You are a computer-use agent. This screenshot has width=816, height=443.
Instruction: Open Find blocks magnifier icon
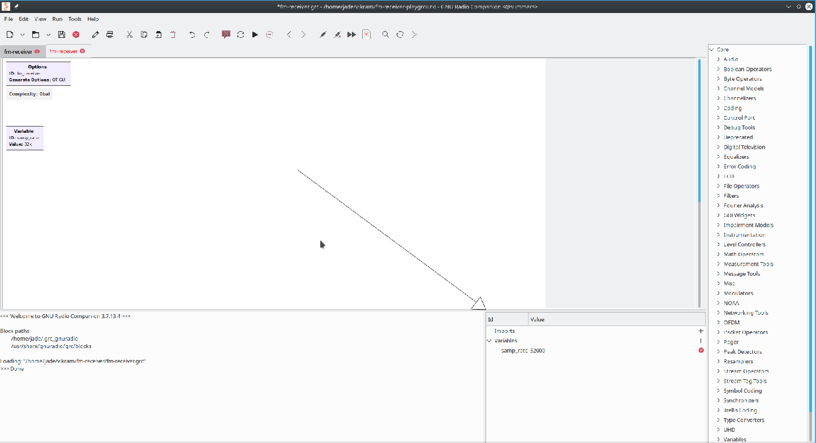[385, 34]
